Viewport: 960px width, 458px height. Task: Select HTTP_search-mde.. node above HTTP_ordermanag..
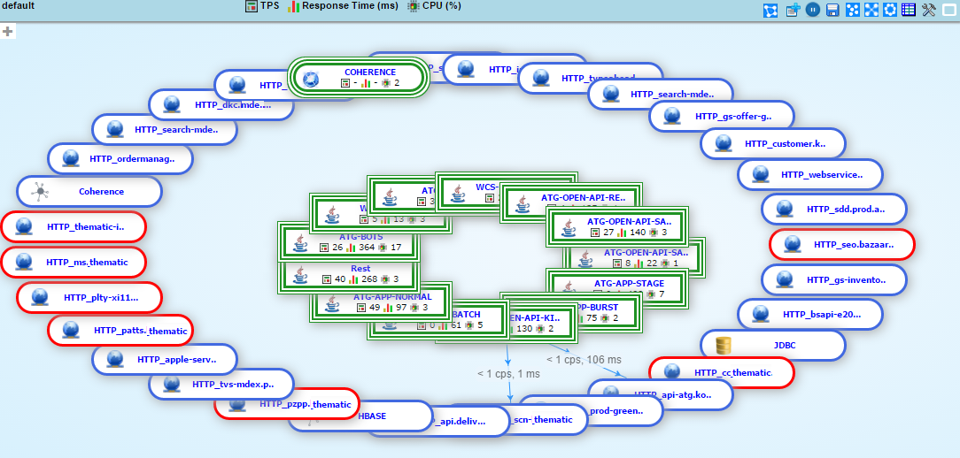pyautogui.click(x=164, y=130)
